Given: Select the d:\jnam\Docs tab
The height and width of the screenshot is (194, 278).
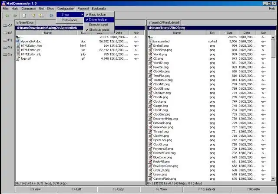Looking at the screenshot, I should pyautogui.click(x=25, y=23).
